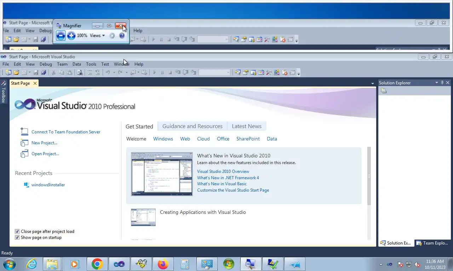Open the Toolbox side tab

[x=3, y=91]
